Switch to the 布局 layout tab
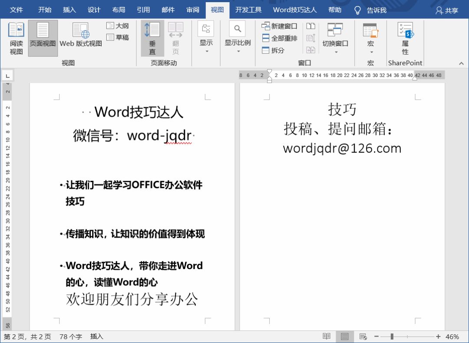Viewport: 469px width, 343px height. [119, 10]
